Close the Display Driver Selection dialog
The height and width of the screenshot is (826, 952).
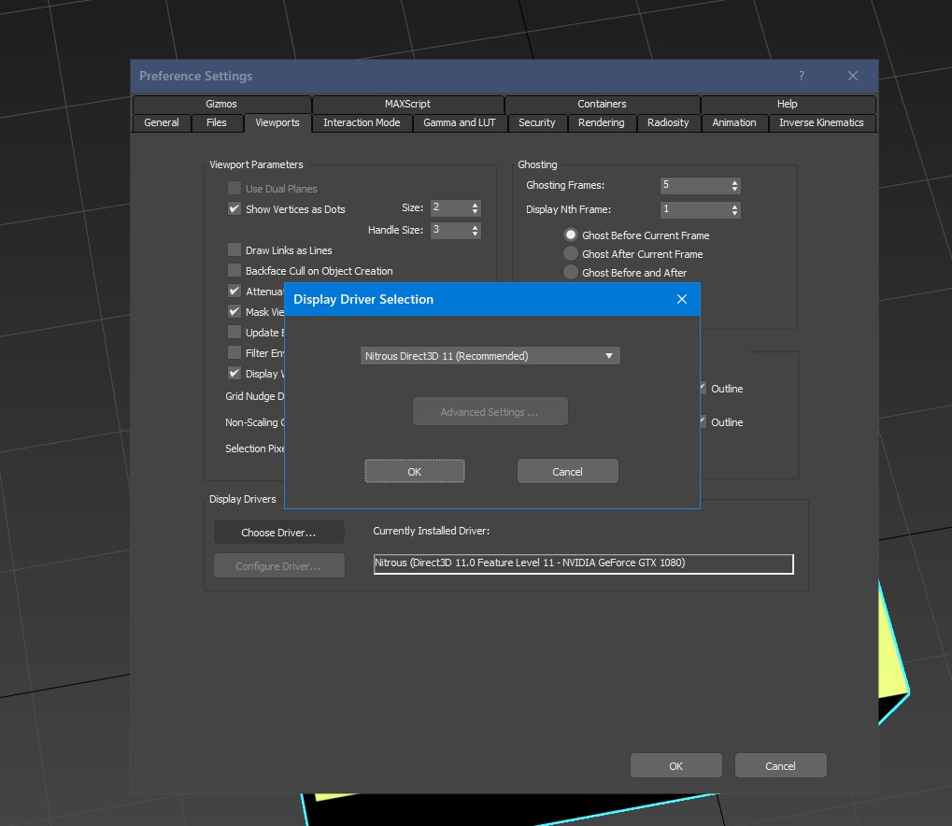[x=681, y=299]
